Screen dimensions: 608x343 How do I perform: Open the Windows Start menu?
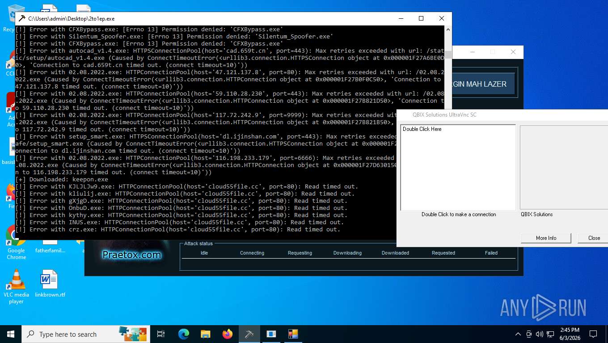coord(10,334)
